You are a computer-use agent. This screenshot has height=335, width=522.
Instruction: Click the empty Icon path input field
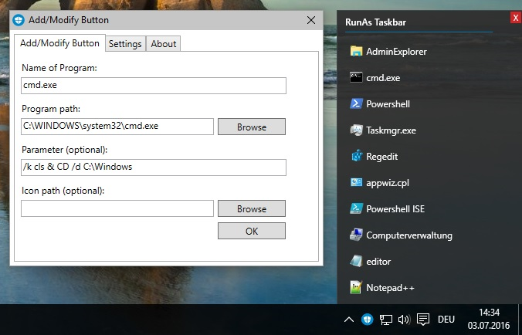117,208
